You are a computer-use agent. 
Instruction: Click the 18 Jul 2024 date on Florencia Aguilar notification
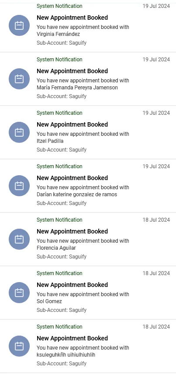[x=156, y=220]
